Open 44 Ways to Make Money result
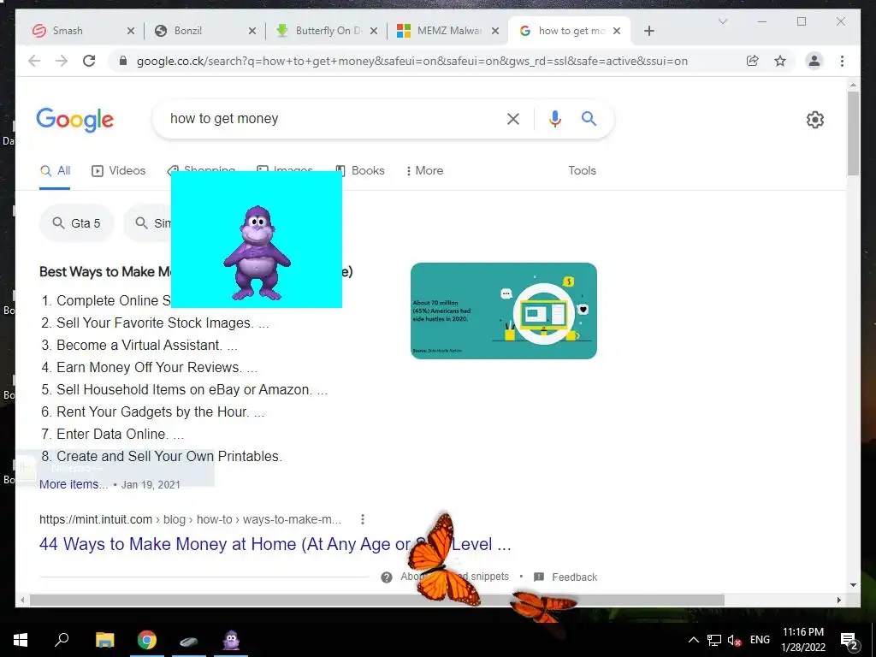 pos(275,543)
